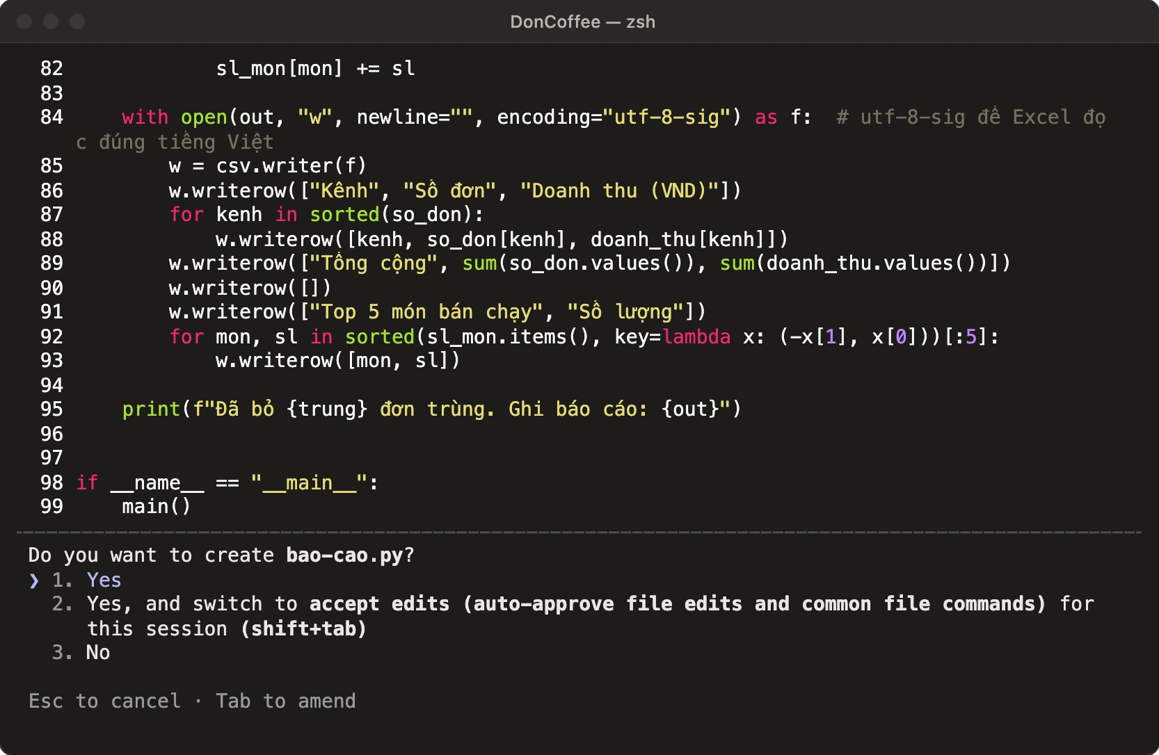Click the 'if __name__' line 98
Image resolution: width=1159 pixels, height=755 pixels.
pos(227,482)
